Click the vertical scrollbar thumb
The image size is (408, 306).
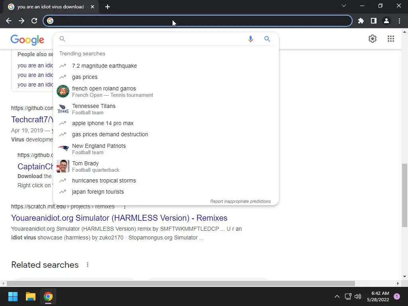point(404,195)
